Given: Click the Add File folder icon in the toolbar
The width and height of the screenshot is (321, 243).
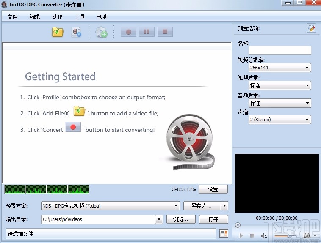Looking at the screenshot, I should click(x=58, y=32).
